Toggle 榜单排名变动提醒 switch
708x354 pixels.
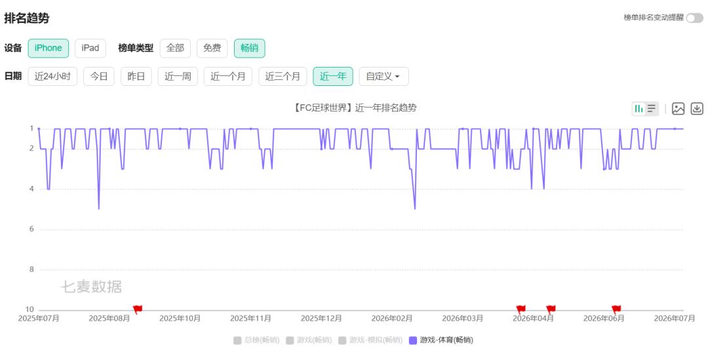click(x=694, y=18)
